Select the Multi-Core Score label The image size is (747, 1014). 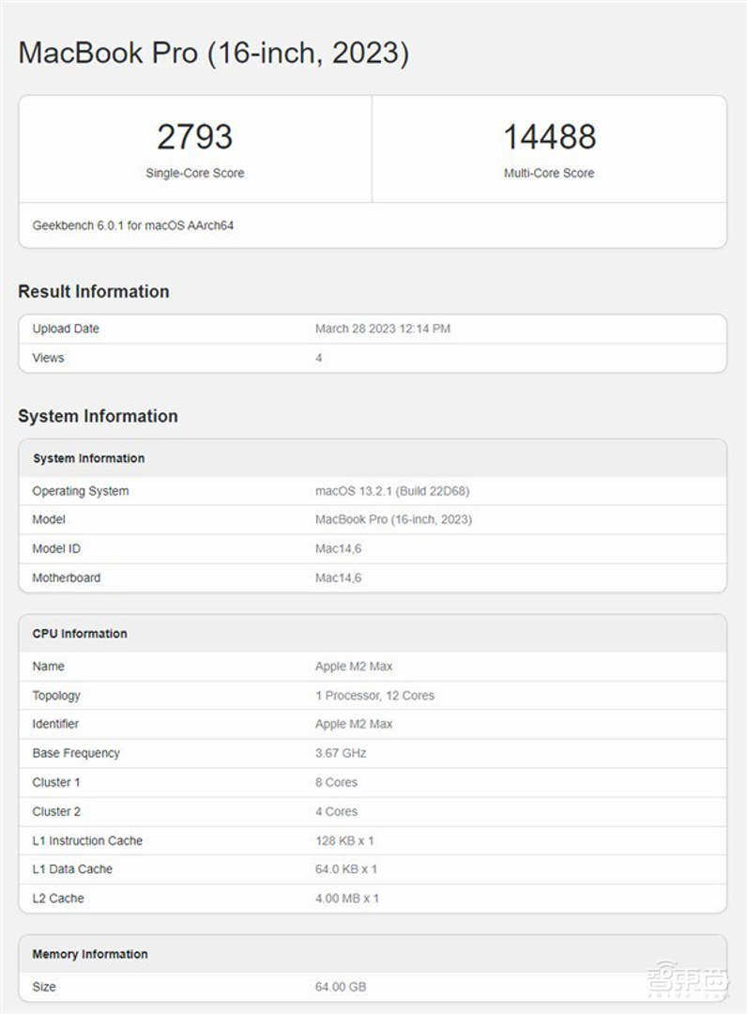[549, 173]
